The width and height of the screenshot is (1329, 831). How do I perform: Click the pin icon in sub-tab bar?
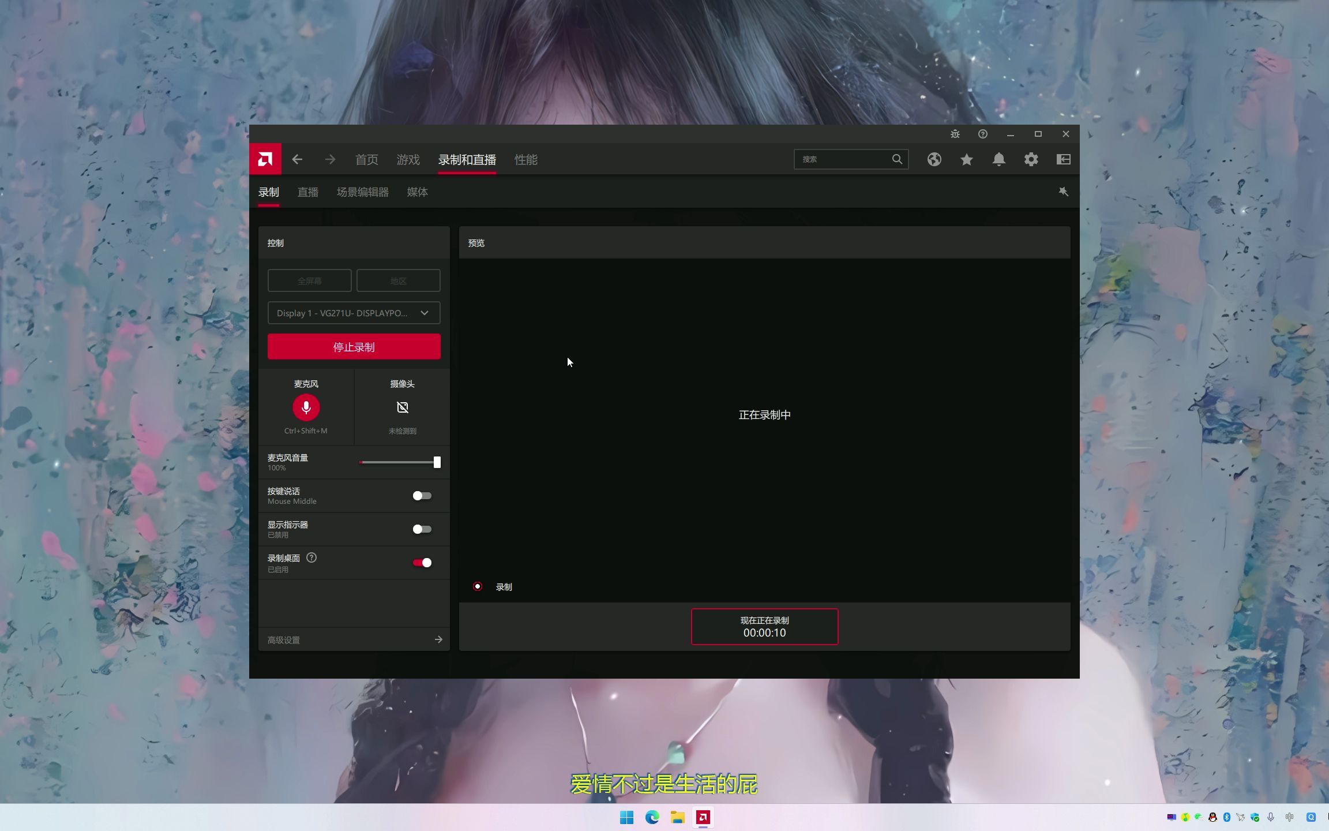1063,192
